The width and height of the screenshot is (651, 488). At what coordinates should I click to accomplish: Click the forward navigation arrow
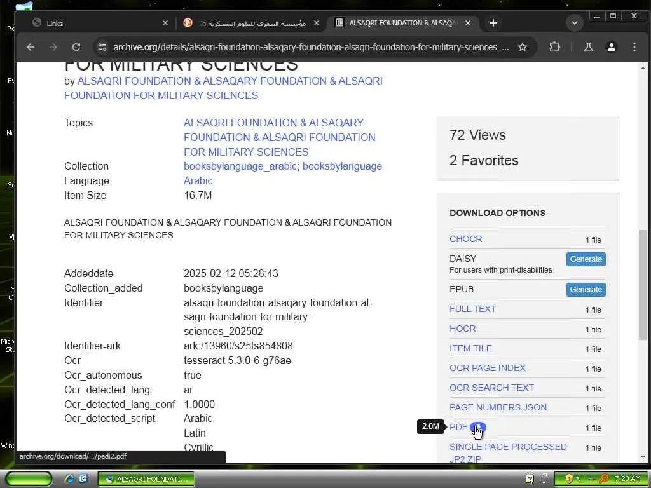(53, 47)
